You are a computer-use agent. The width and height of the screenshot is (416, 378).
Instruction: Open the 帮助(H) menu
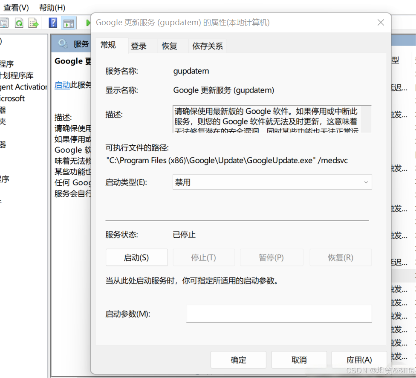(x=52, y=7)
